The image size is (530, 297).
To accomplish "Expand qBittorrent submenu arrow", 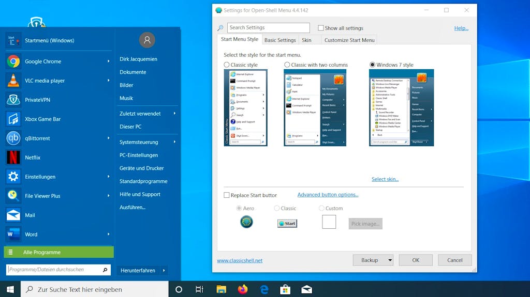I will coord(109,138).
